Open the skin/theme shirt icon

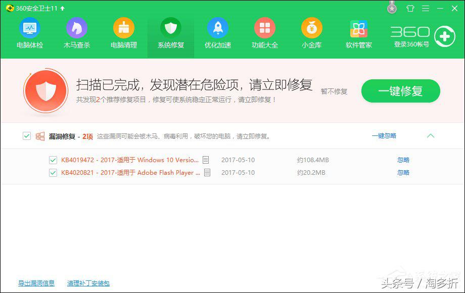[x=410, y=9]
